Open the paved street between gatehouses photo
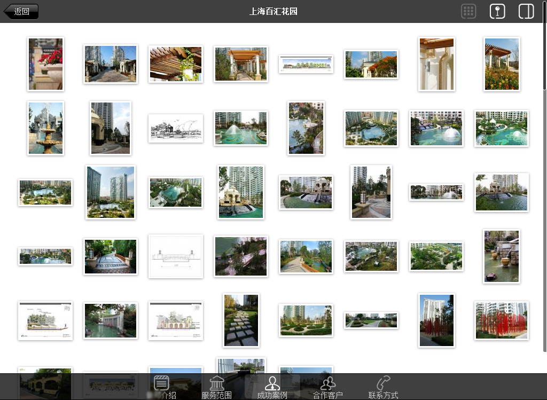 [111, 64]
